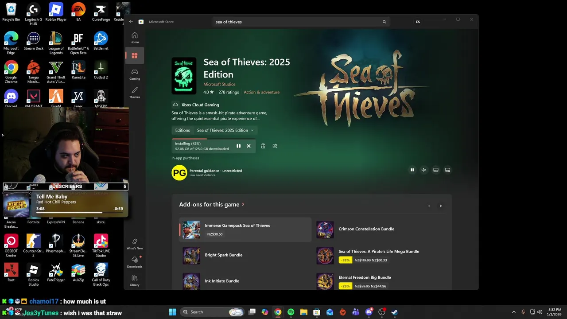Show hidden system tray icons chevron
Image resolution: width=567 pixels, height=319 pixels.
514,312
